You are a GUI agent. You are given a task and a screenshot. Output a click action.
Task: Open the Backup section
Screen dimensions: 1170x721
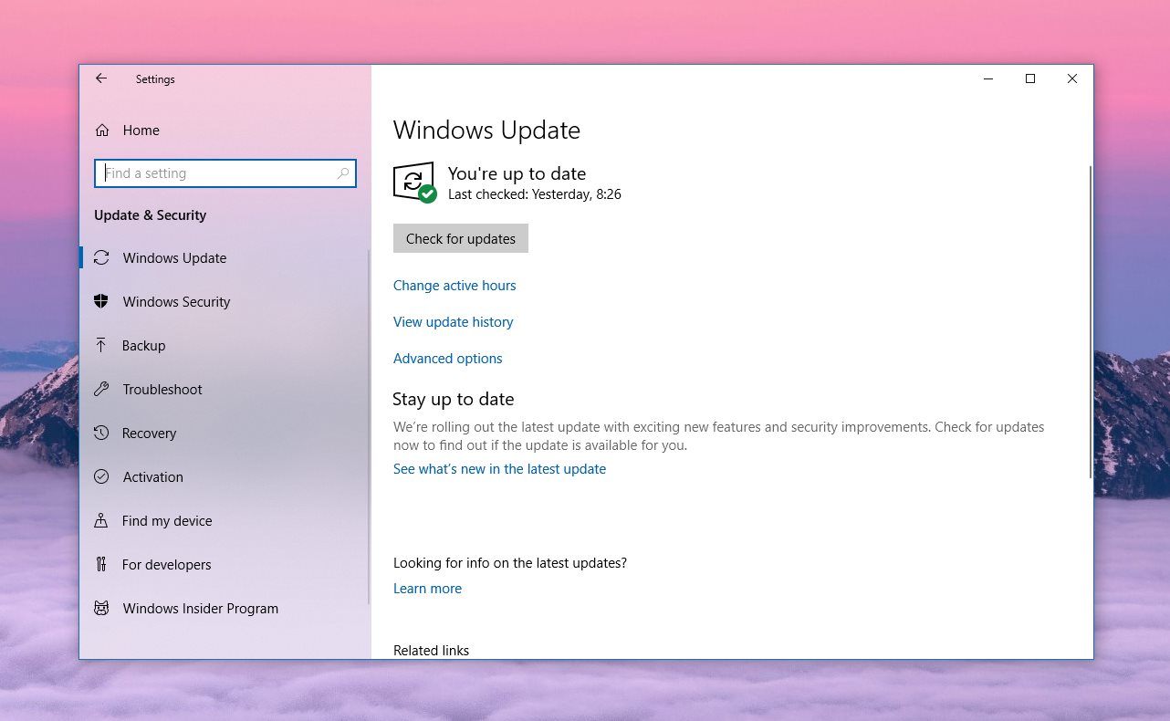coord(225,346)
